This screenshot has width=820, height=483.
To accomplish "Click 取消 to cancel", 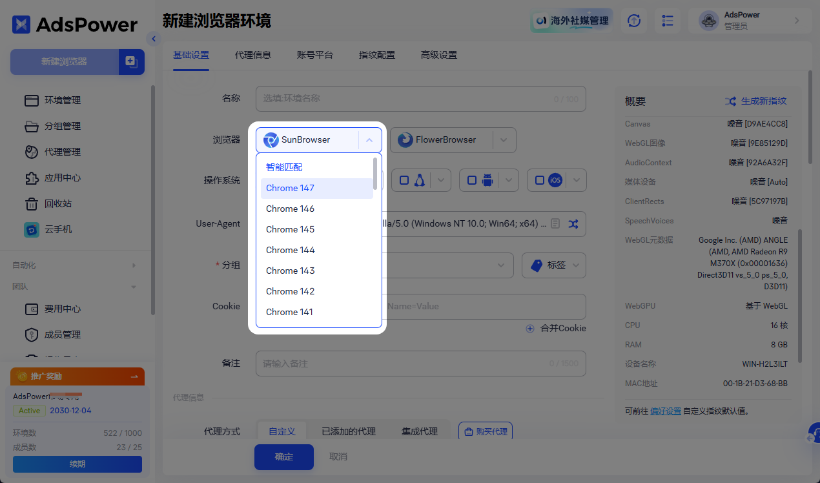I will [x=338, y=457].
